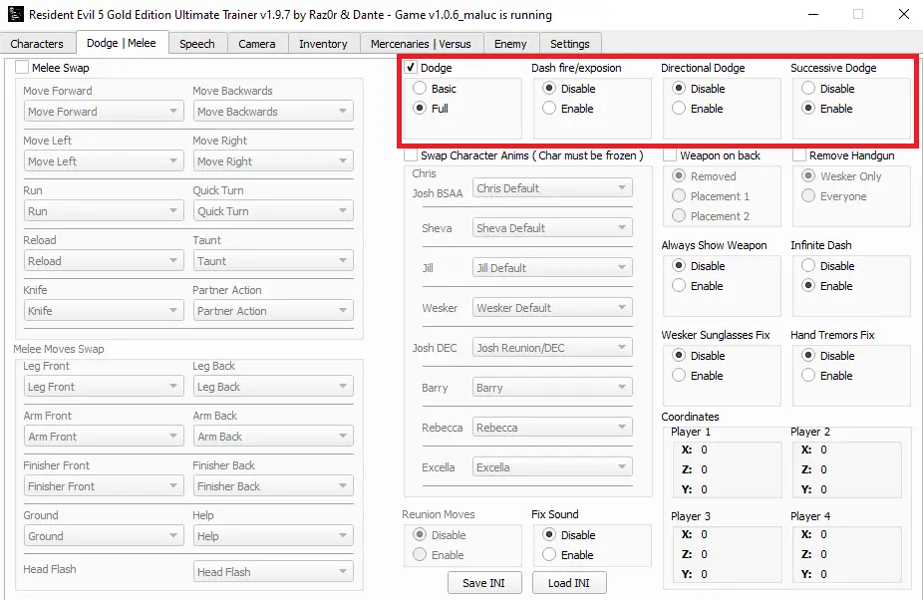Enable Always Show Weapon option

pos(679,286)
